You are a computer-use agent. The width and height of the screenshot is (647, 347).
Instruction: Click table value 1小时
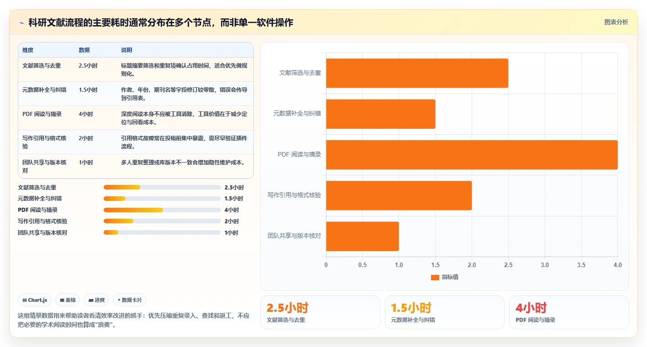coord(86,163)
